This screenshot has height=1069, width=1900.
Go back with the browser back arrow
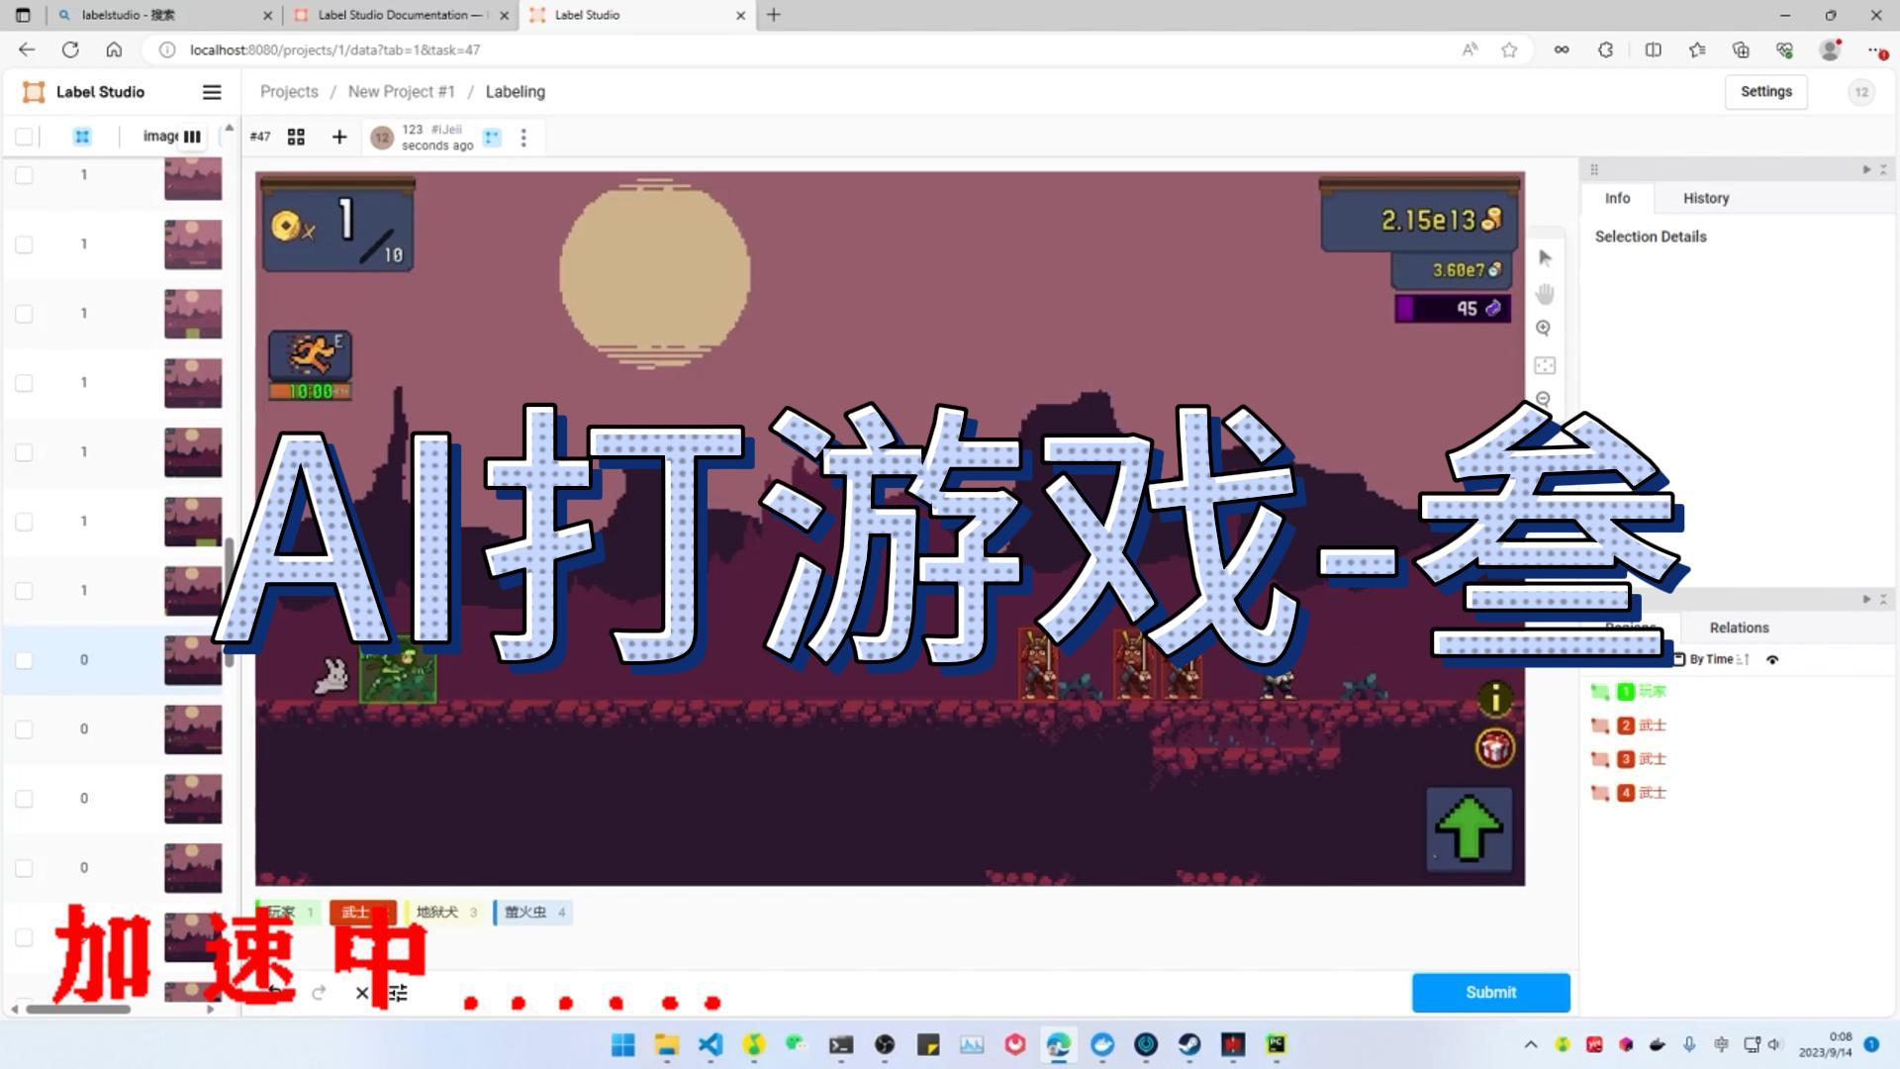(x=27, y=49)
